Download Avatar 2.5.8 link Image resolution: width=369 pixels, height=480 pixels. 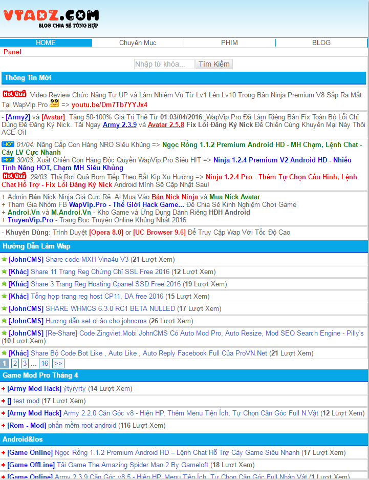click(166, 124)
